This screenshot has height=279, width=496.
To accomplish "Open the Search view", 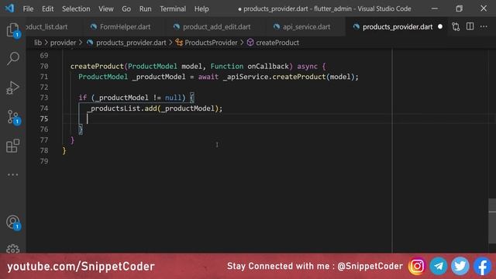I will tap(12, 59).
